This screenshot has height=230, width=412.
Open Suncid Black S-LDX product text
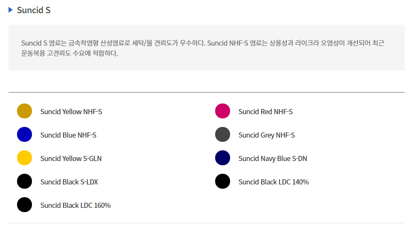point(69,182)
